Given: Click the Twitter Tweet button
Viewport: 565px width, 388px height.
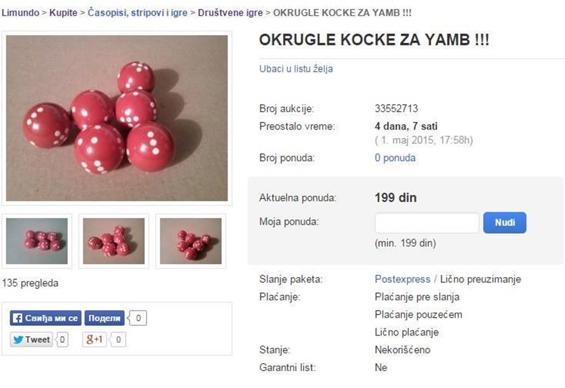Looking at the screenshot, I should [31, 339].
